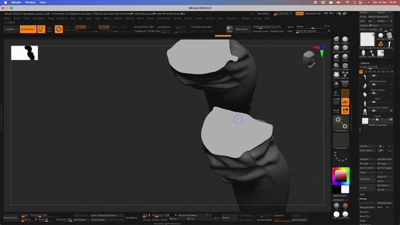This screenshot has width=400, height=225.
Task: Adjust the Visible Count slider
Action: (376, 67)
